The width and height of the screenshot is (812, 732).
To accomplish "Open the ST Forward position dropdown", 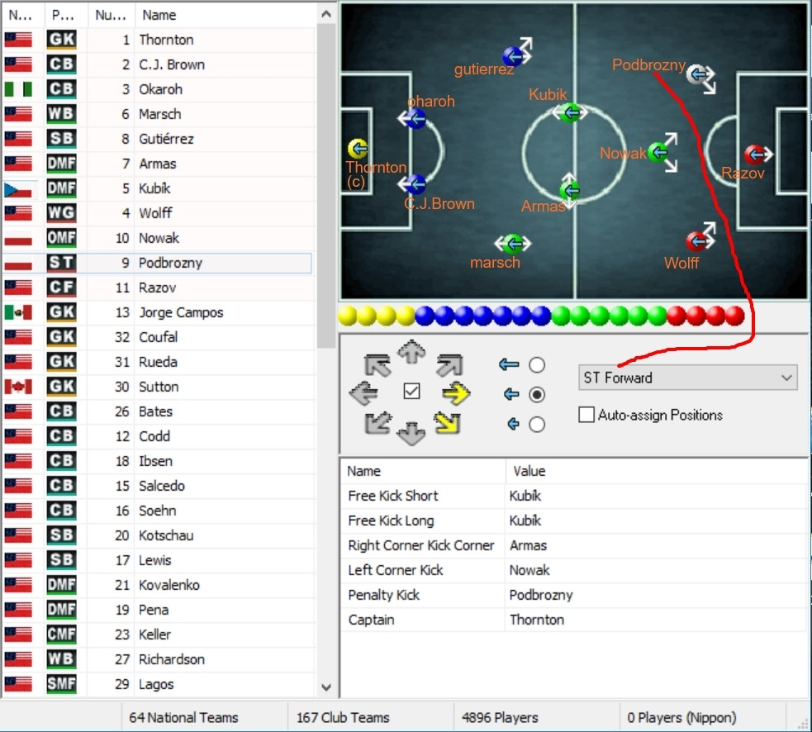I will point(688,378).
